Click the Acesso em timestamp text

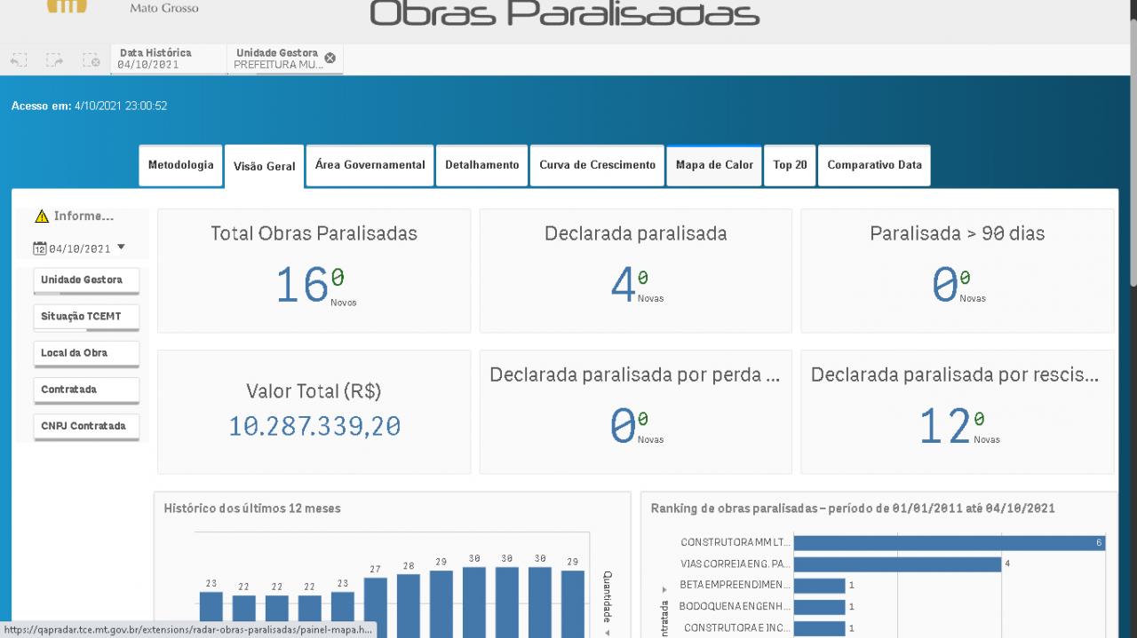pos(89,106)
